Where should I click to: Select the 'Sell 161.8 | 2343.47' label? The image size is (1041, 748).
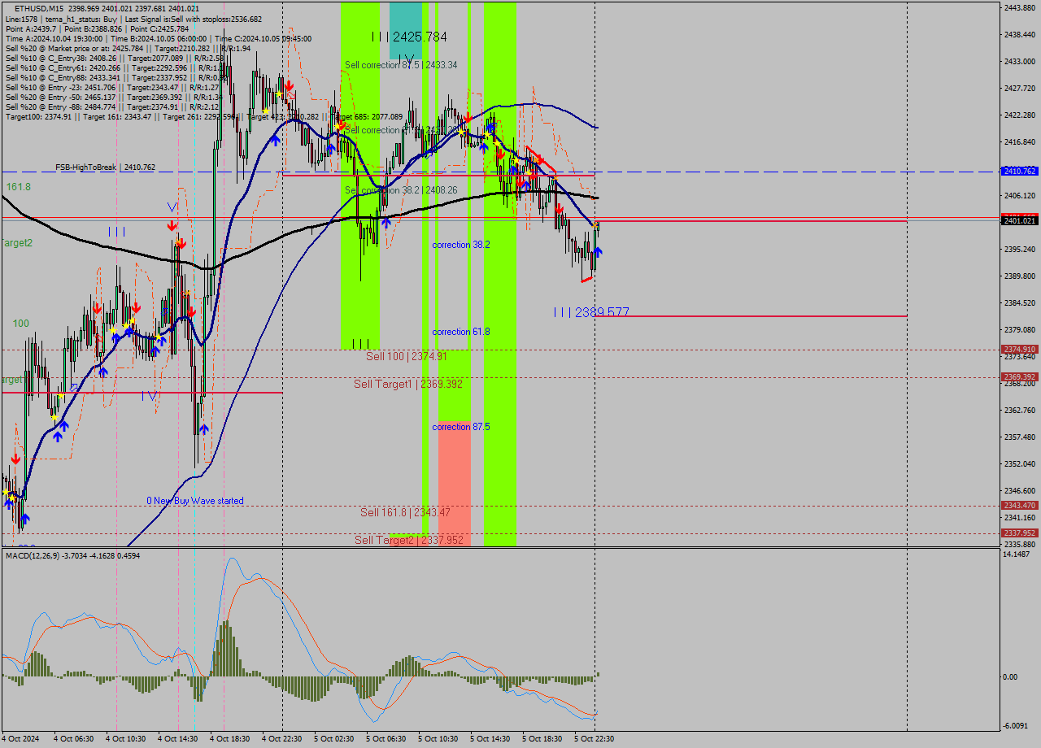405,512
